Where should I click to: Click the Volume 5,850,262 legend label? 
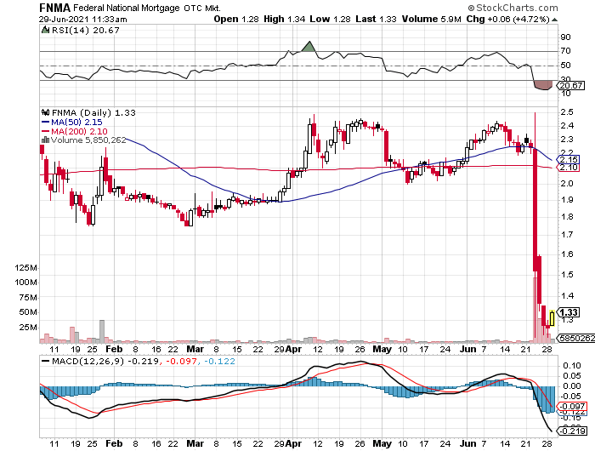pyautogui.click(x=88, y=140)
